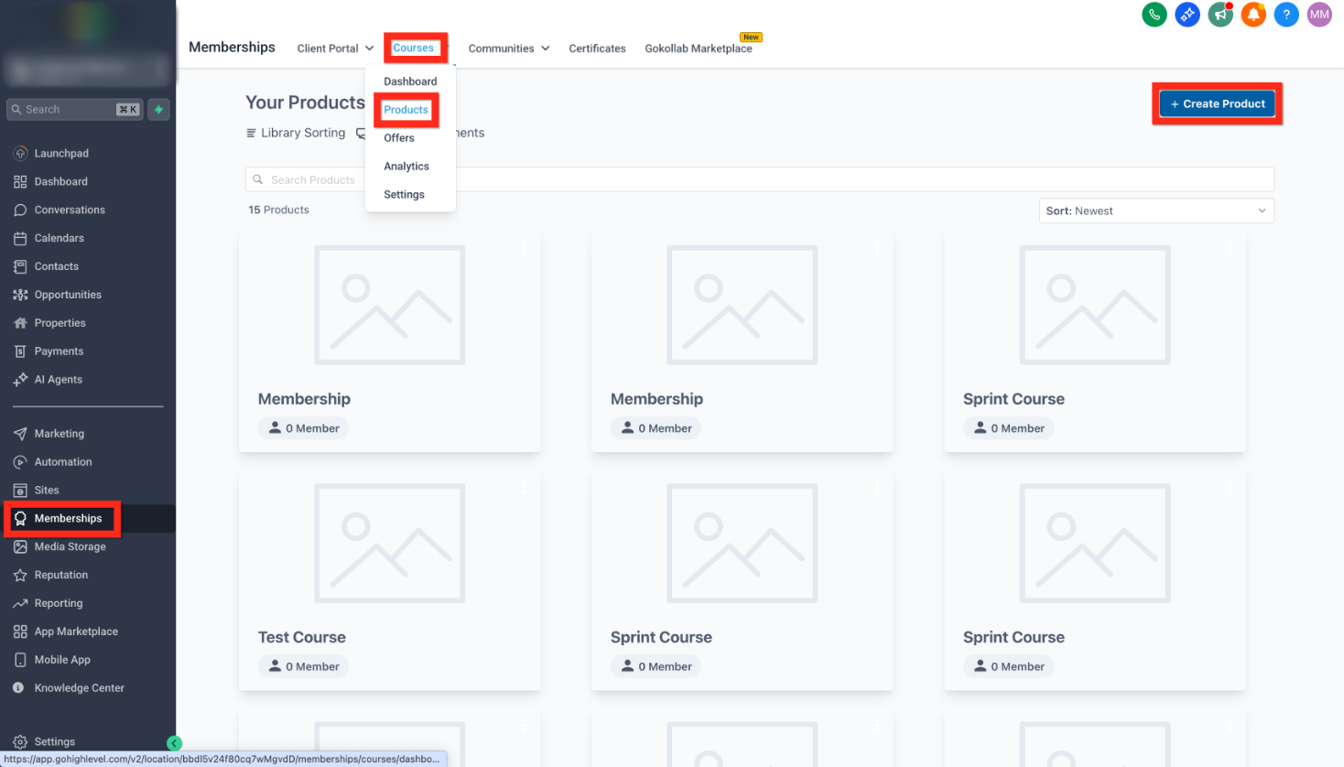Focus the Search Products field
The image size is (1344, 767).
coord(760,179)
